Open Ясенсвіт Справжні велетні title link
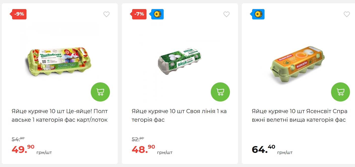The width and height of the screenshot is (355, 167). click(x=299, y=115)
